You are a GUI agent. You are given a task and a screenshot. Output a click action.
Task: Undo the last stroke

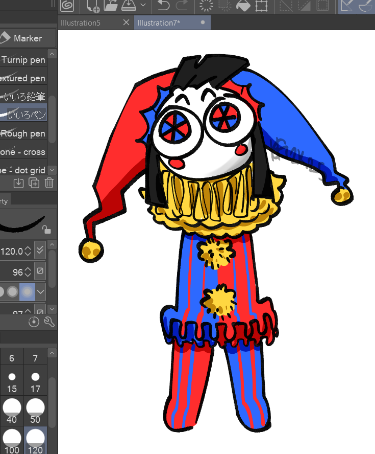click(164, 5)
